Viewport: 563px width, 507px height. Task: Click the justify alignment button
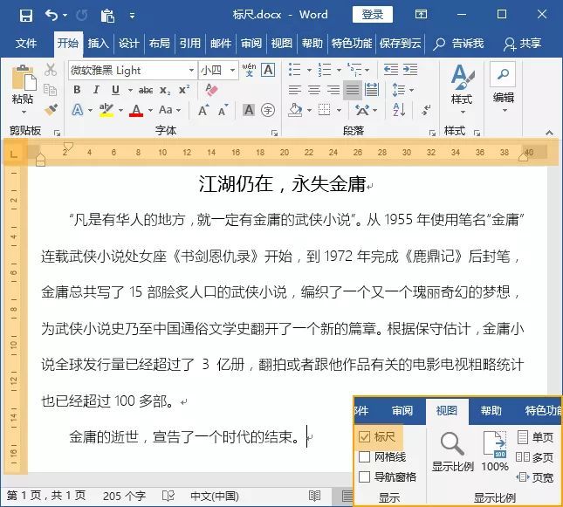click(x=353, y=90)
